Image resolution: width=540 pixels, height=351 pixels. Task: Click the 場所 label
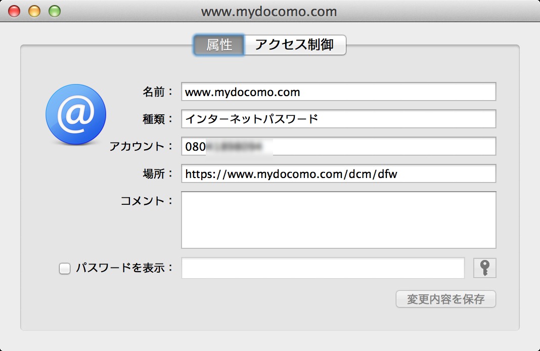click(x=158, y=173)
